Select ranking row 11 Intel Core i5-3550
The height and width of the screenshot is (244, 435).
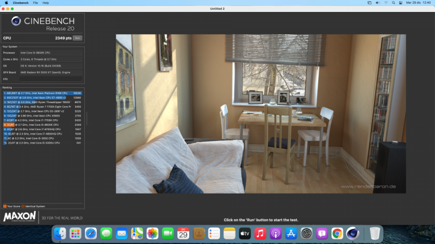click(x=42, y=138)
